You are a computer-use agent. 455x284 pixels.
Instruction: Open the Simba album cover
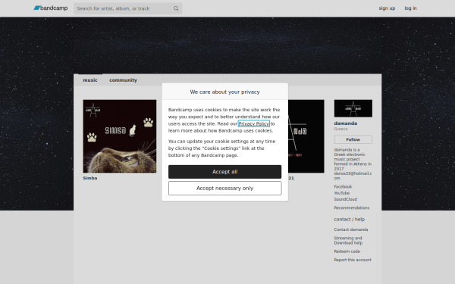[120, 136]
